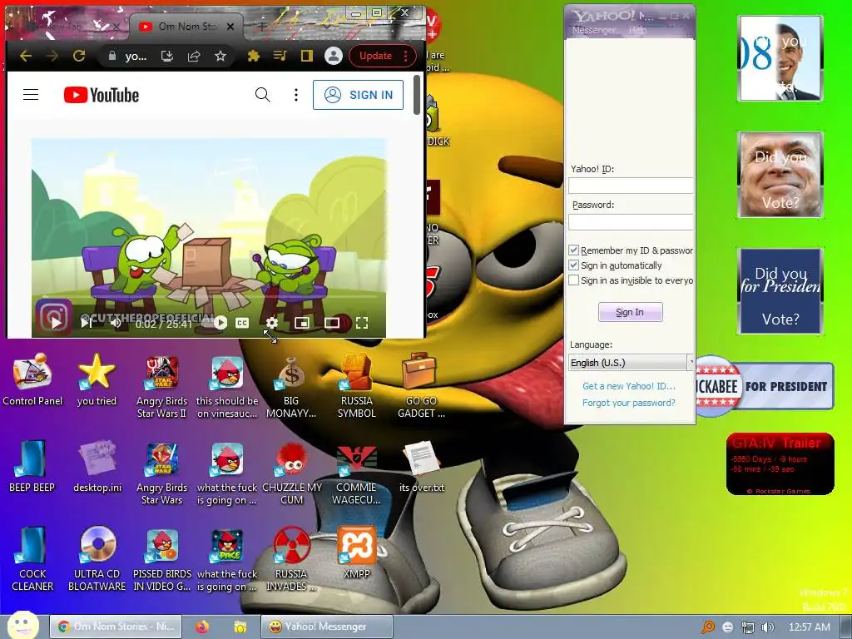This screenshot has height=639, width=852.
Task: Open the Chrome profile avatar
Action: tap(333, 56)
